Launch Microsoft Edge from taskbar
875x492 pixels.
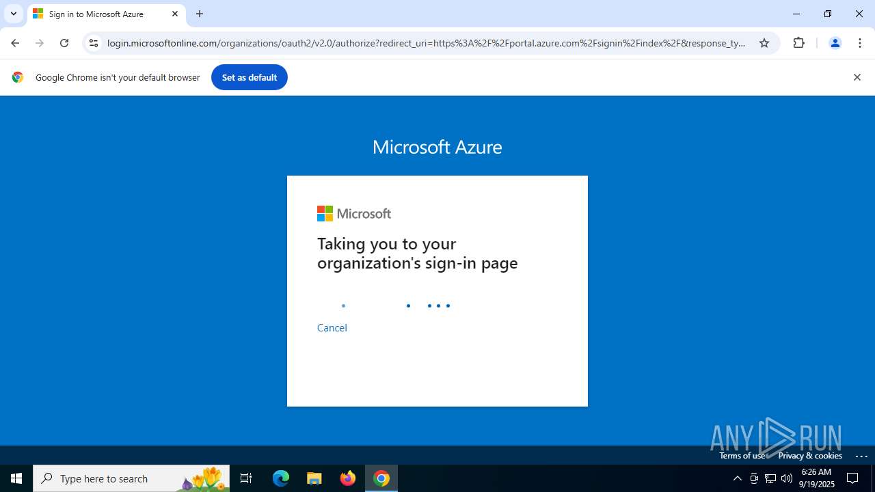(x=281, y=478)
